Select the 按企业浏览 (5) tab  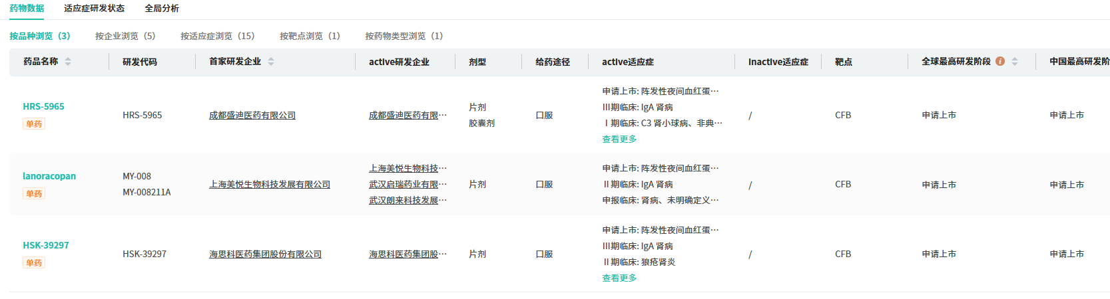click(x=125, y=36)
